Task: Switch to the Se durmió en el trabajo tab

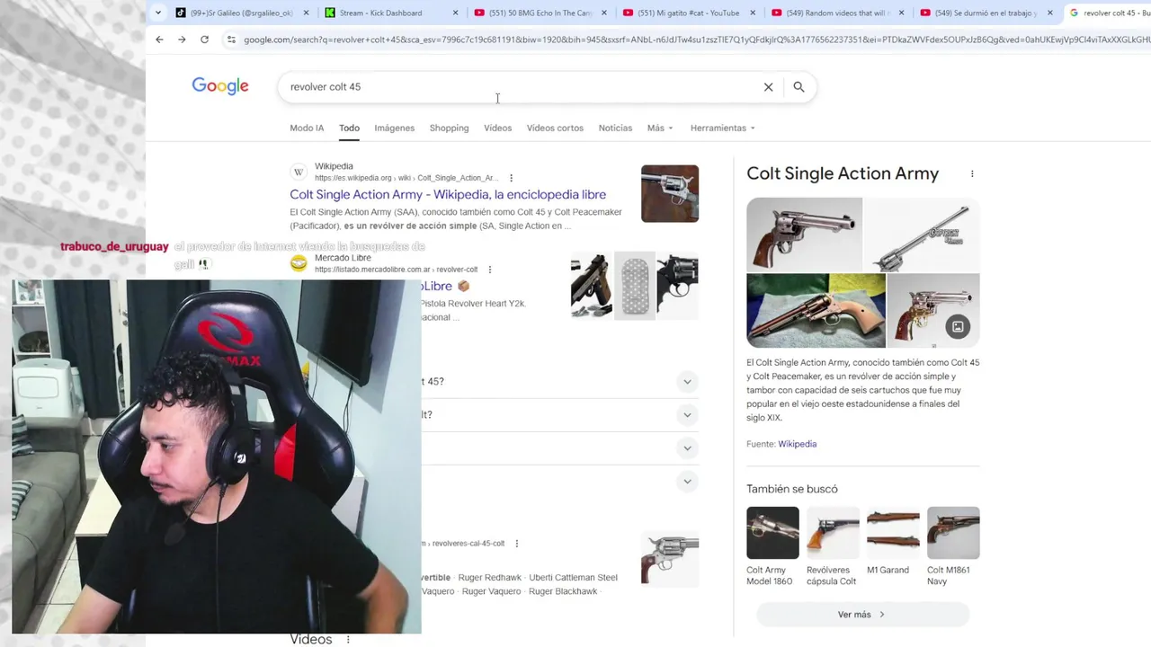Action: click(x=986, y=13)
